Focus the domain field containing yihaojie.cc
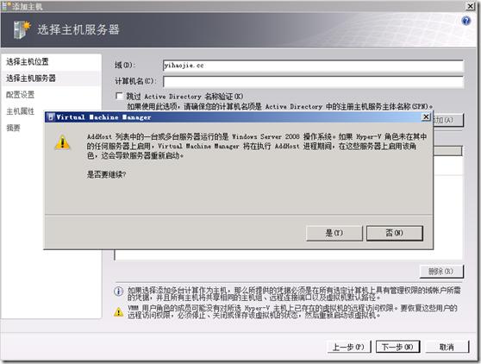Viewport: 481px width, 364px height. (313, 66)
